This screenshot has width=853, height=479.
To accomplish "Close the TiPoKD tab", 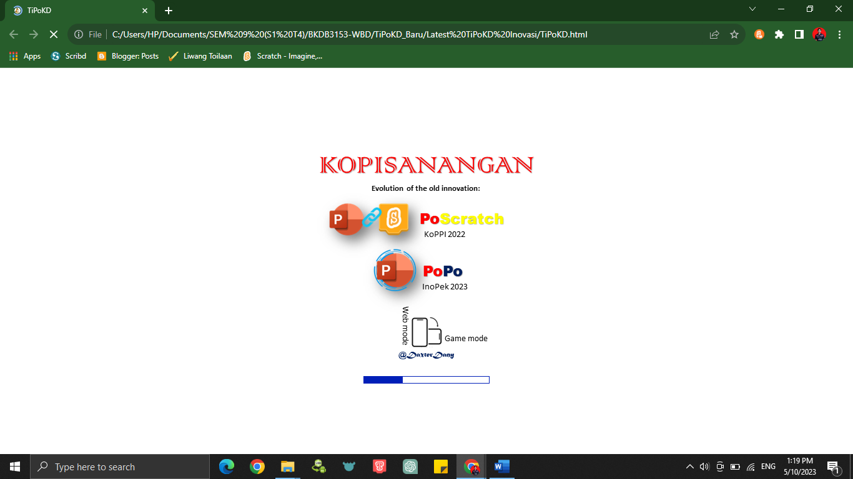I will point(144,11).
